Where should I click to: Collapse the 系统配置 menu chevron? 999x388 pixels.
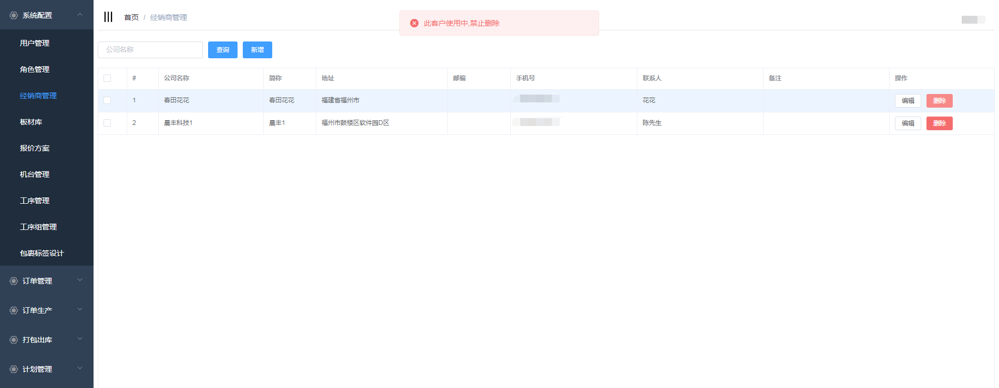point(80,15)
